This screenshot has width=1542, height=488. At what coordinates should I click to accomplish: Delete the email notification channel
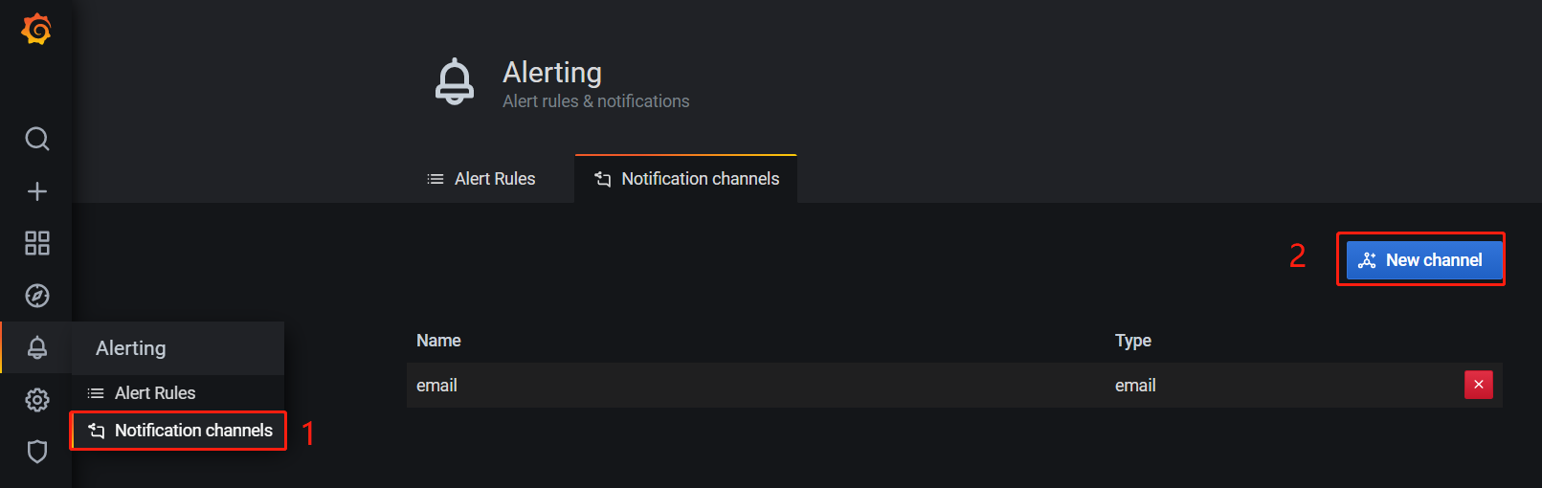click(1479, 385)
